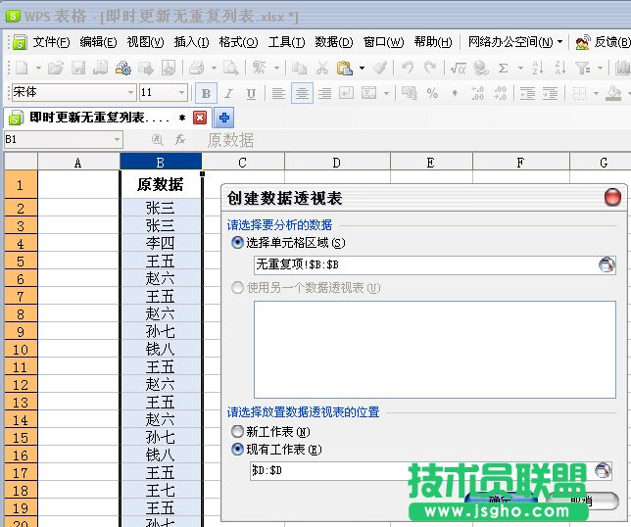Open the 插入(I) menu
The image size is (631, 527).
(192, 42)
